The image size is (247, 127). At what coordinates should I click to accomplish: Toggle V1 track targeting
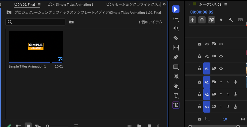coord(207,68)
